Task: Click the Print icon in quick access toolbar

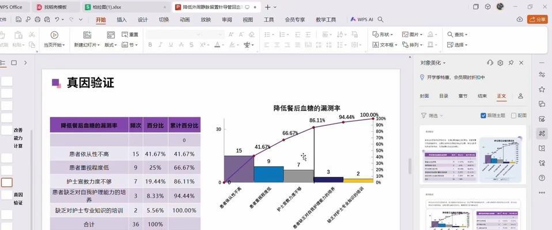Action: tap(37, 20)
